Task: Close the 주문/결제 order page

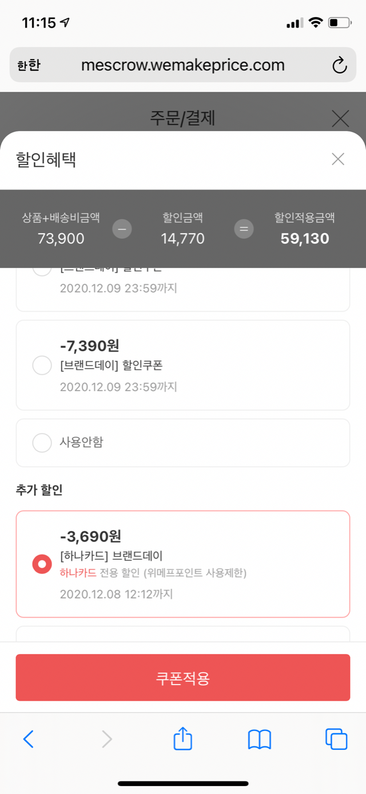Action: click(340, 119)
